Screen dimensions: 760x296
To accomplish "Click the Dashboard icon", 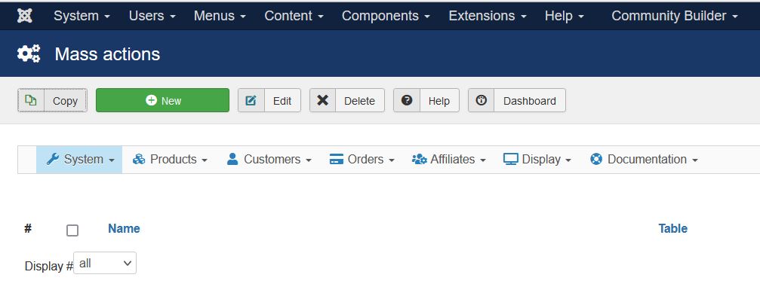I will coord(481,100).
